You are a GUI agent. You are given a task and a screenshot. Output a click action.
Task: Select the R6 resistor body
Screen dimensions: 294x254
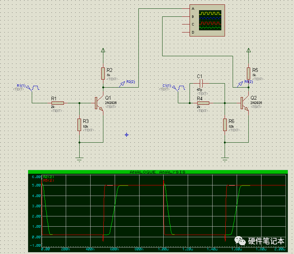(225, 125)
